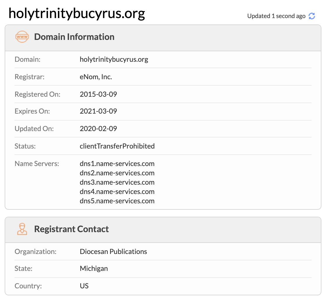
Task: Click the registrar value eNom, Inc.
Action: (x=96, y=77)
